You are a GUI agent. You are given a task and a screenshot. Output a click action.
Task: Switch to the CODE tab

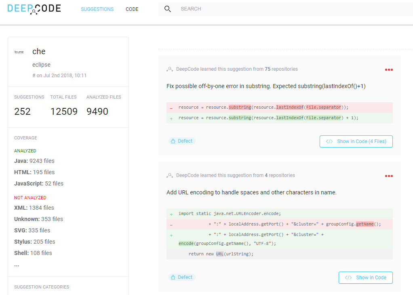click(132, 9)
